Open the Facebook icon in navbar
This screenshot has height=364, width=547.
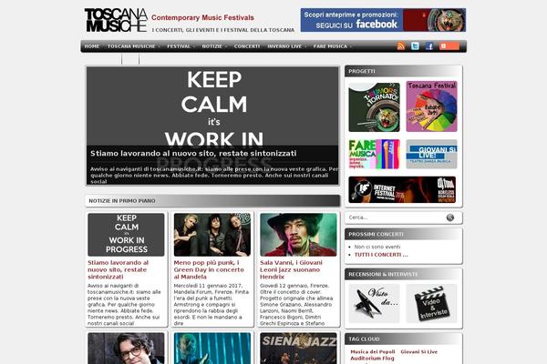click(429, 46)
